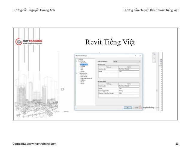
Task: Click the flex duct type value cell
Action: tap(129, 91)
